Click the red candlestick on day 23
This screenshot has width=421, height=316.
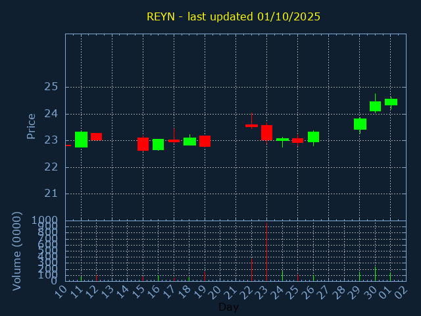(266, 132)
